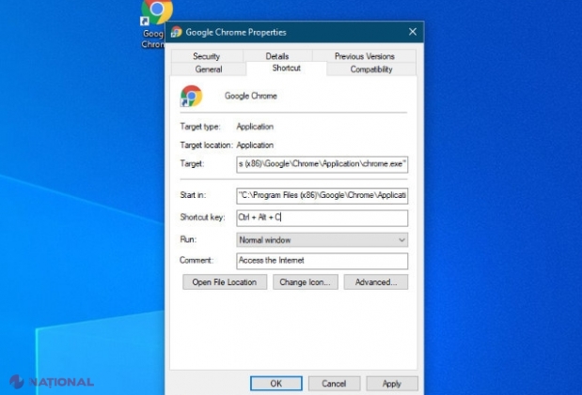Select the General tab
Viewport: 582px width, 395px height.
(x=208, y=69)
